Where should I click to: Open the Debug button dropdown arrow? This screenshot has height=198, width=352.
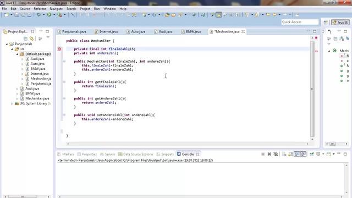[x=43, y=15]
